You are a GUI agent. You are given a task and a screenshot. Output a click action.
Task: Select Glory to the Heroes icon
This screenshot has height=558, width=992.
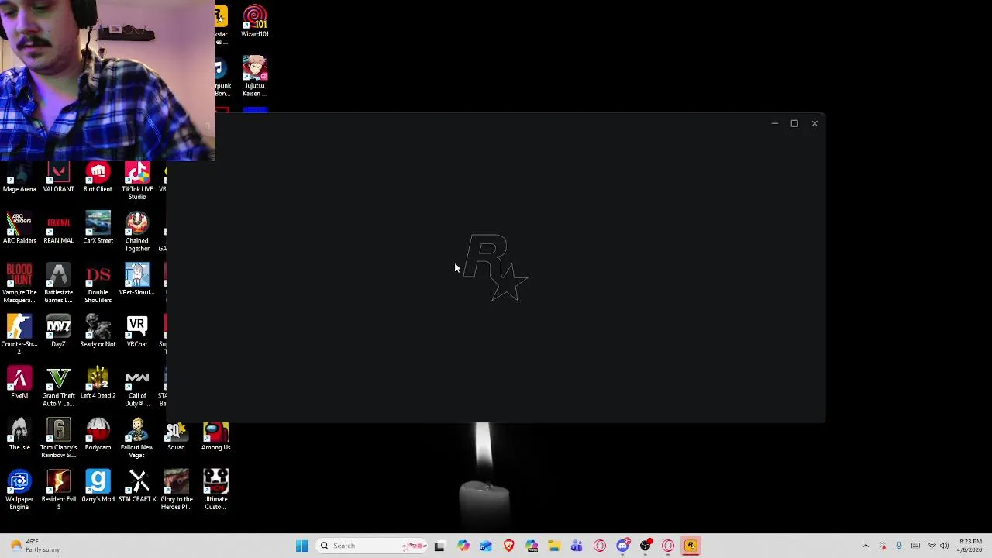tap(176, 491)
